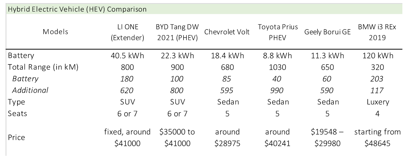This screenshot has height=161, width=417.
Task: Click the '40.5 kWh' battery cell
Action: click(128, 56)
